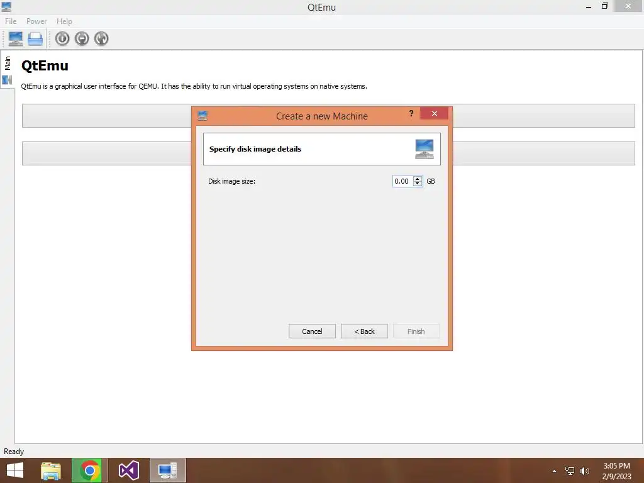Screen dimensions: 644x483
Task: Go back with the < Back button
Action: 364,331
